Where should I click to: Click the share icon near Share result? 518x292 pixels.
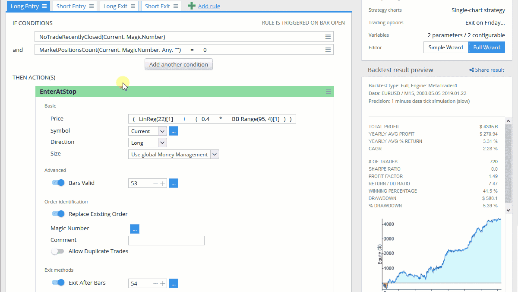coord(471,70)
